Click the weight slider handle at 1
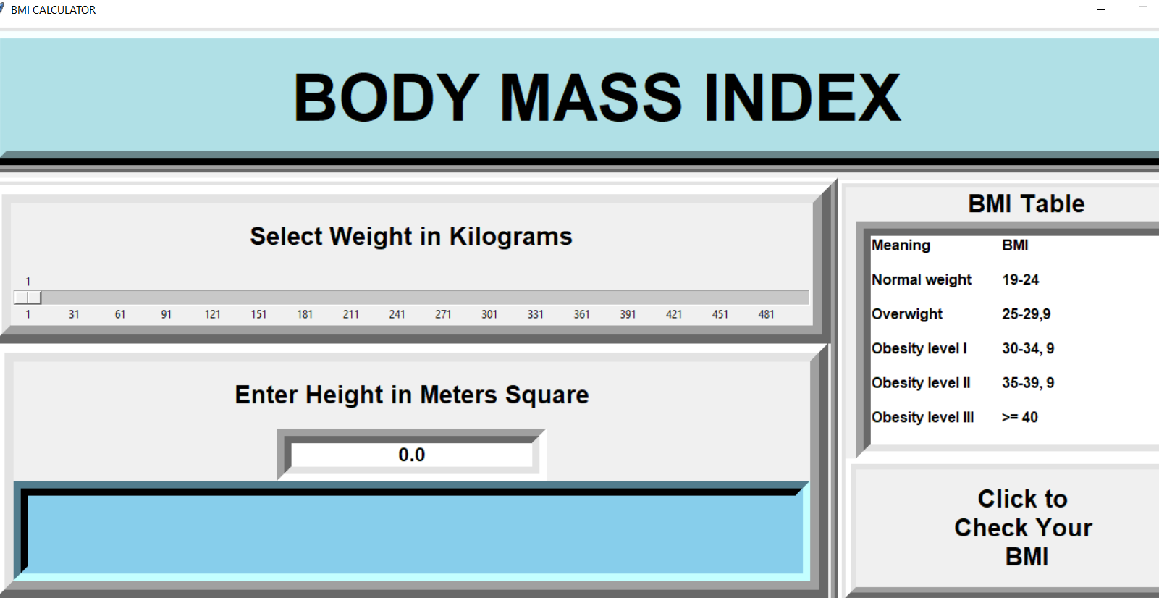Image resolution: width=1159 pixels, height=598 pixels. pos(28,298)
